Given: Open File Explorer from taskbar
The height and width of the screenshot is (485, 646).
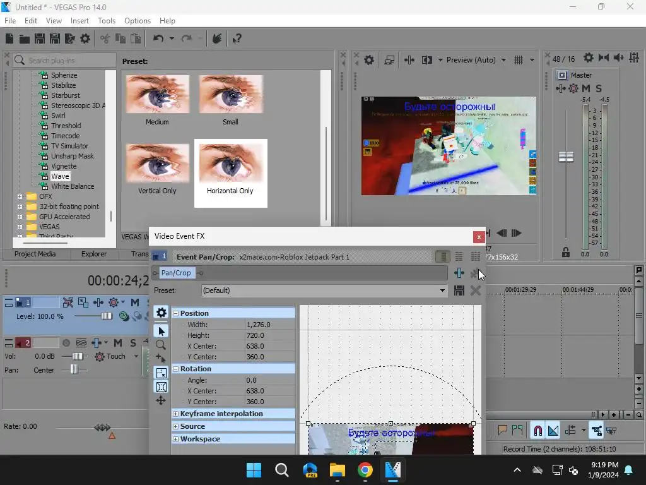Looking at the screenshot, I should pos(337,470).
